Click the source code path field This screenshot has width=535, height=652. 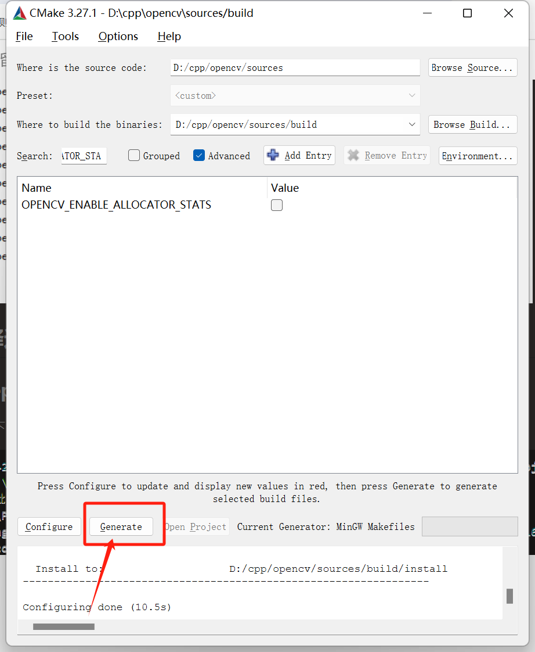(x=295, y=67)
